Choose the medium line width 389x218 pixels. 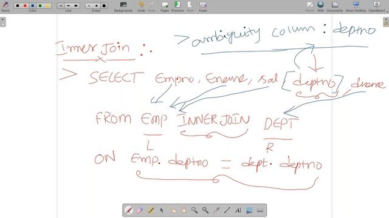(68, 5)
